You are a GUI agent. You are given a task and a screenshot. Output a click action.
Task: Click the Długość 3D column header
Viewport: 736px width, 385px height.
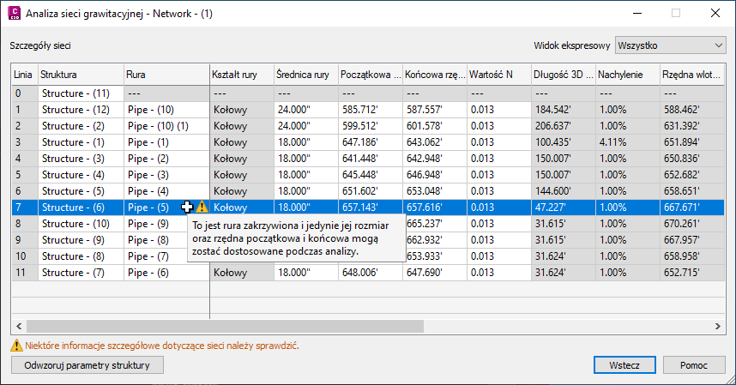coord(564,75)
